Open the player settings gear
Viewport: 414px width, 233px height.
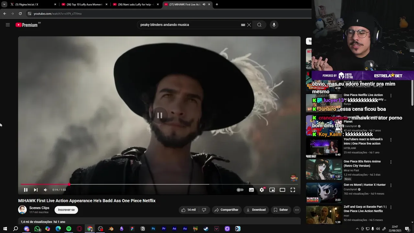click(262, 190)
